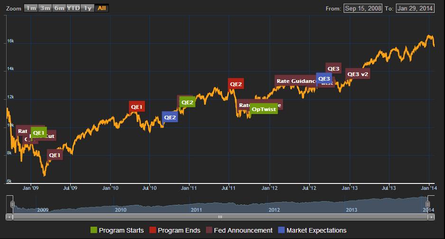Select the 1m zoom range button
Image resolution: width=445 pixels, height=239 pixels.
[31, 8]
